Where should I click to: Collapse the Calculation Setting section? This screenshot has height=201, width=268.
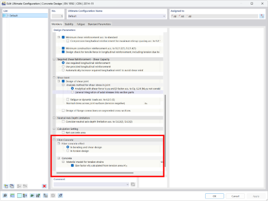point(54,129)
